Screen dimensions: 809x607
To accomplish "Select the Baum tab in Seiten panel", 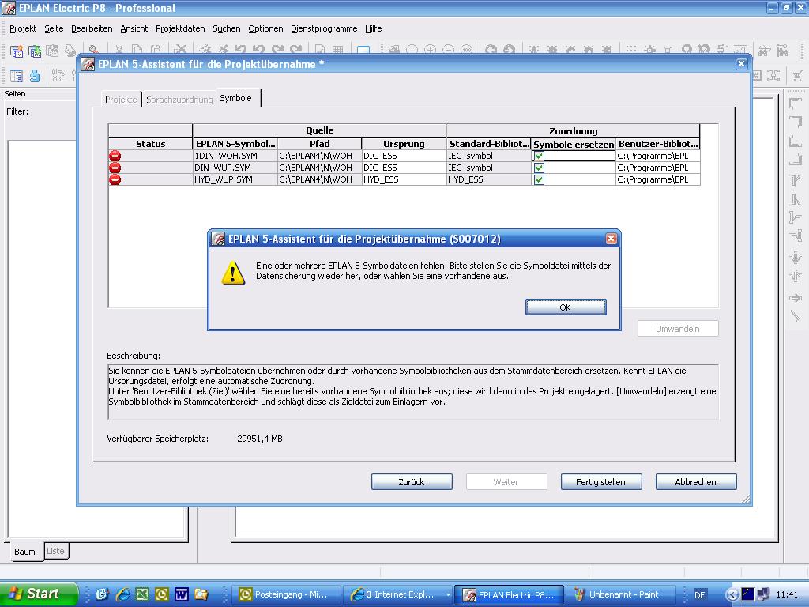I will pos(24,551).
